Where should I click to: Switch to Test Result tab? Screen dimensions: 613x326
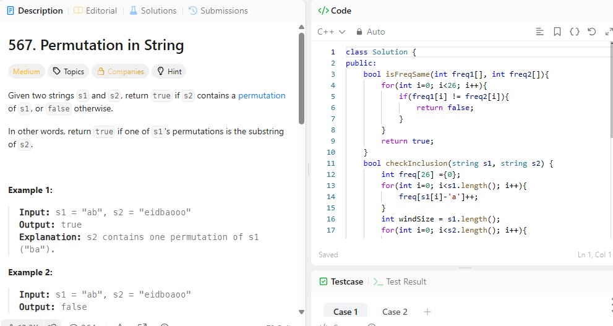point(400,281)
